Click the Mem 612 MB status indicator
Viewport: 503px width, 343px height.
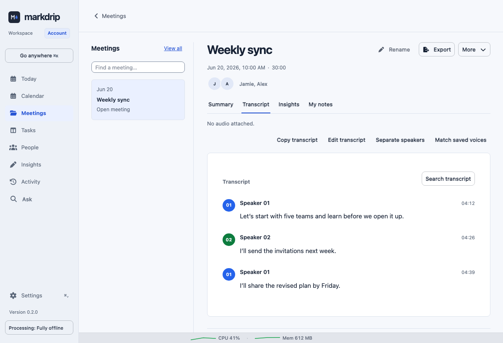284,338
